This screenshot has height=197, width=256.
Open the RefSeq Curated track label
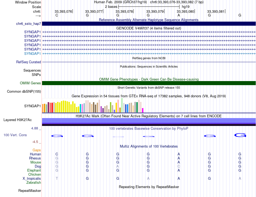tap(29, 62)
